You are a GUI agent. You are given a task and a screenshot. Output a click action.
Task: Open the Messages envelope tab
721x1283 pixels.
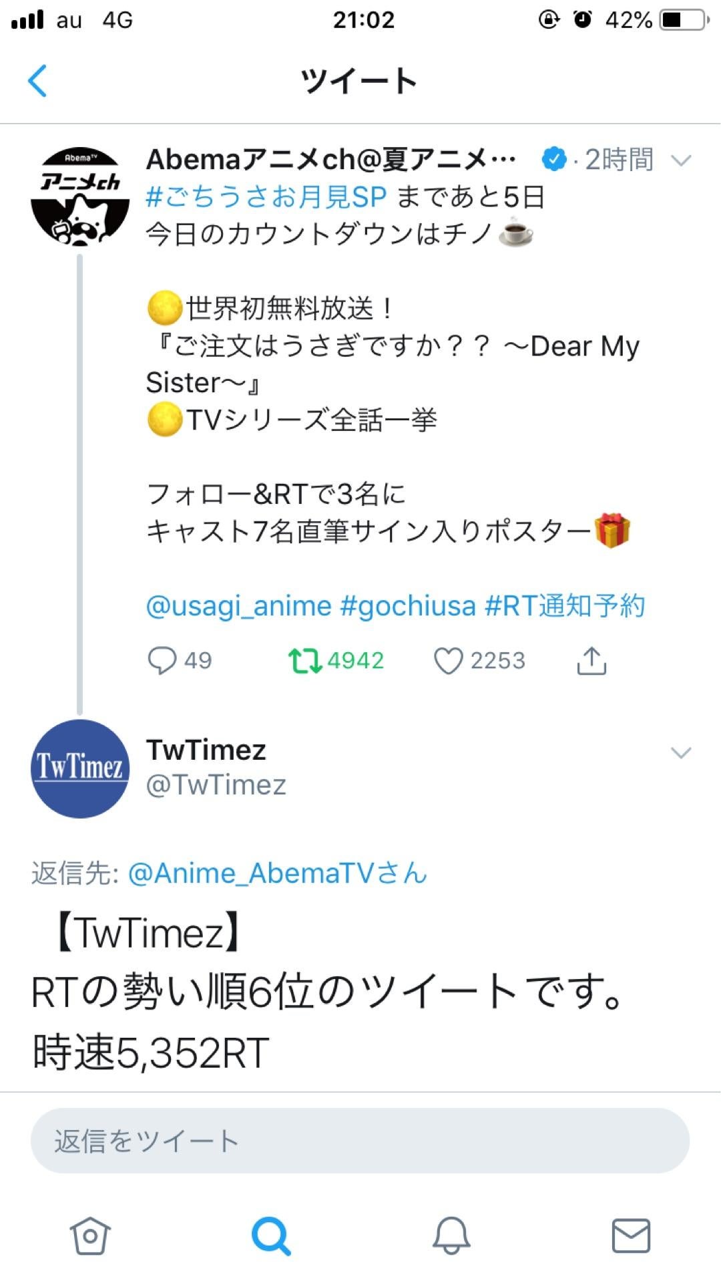click(632, 1236)
